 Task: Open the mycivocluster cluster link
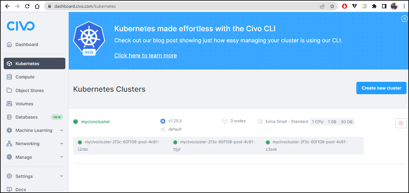pyautogui.click(x=95, y=122)
